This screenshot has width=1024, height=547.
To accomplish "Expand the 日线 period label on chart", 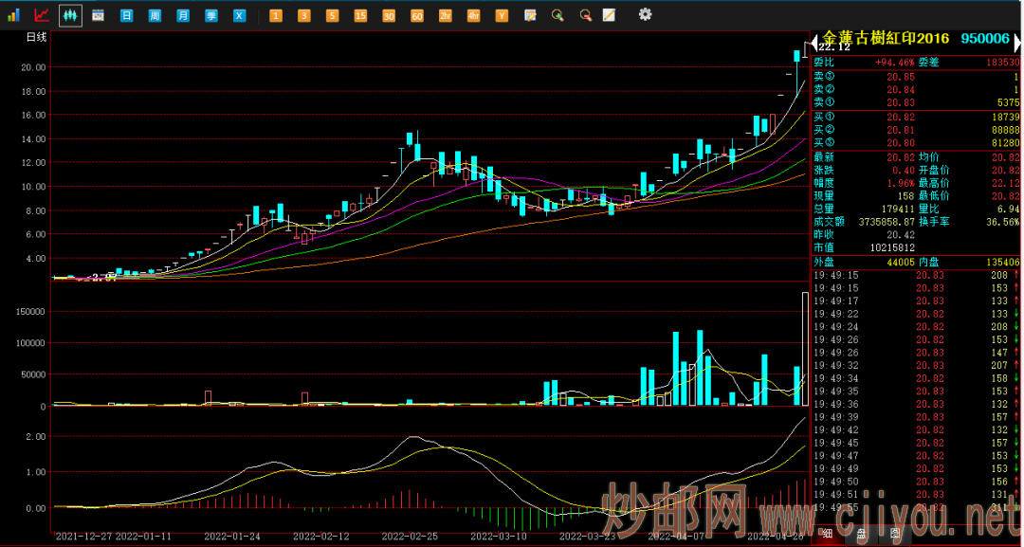I will tap(36, 37).
